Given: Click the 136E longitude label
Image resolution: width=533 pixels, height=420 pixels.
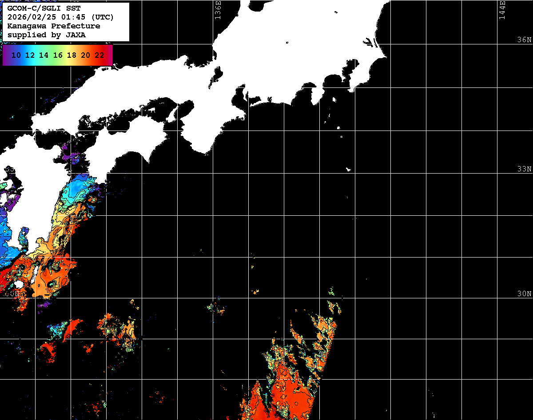Looking at the screenshot, I should tap(217, 10).
